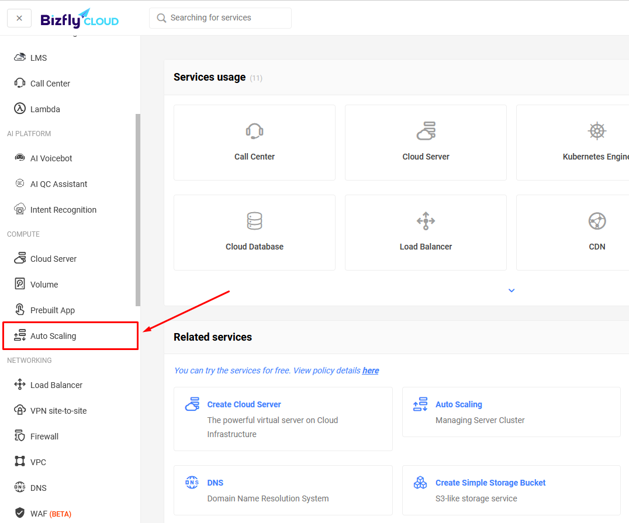The width and height of the screenshot is (629, 523).
Task: Open the DNS link in Related services
Action: click(x=215, y=483)
